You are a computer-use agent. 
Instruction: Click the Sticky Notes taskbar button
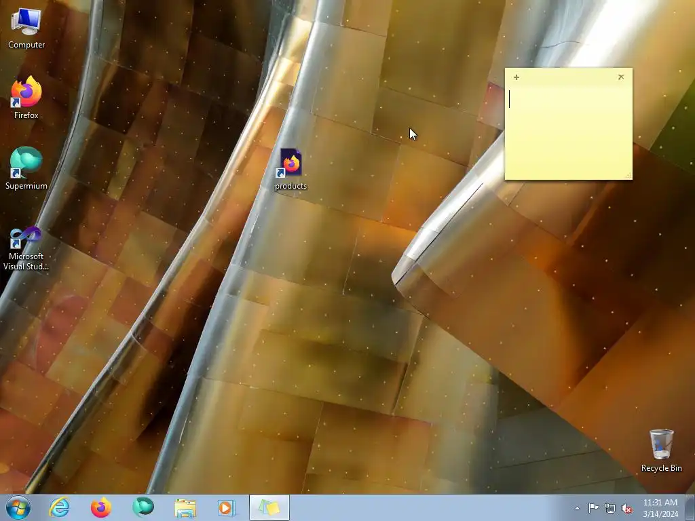269,507
